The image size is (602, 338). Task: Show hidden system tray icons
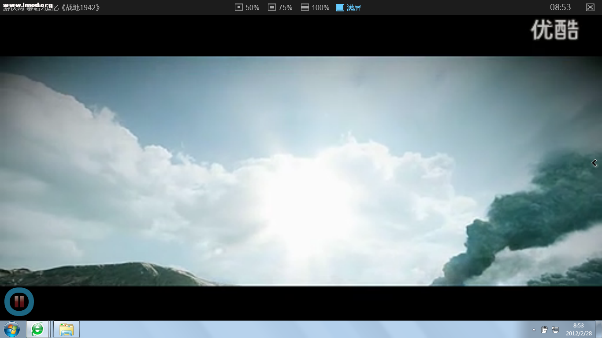coord(534,330)
